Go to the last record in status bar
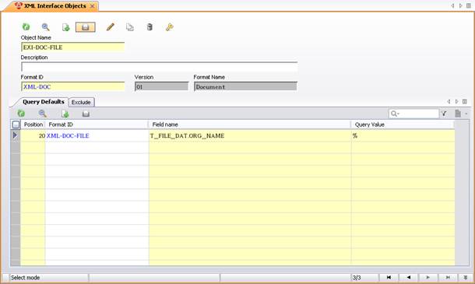 pos(448,277)
